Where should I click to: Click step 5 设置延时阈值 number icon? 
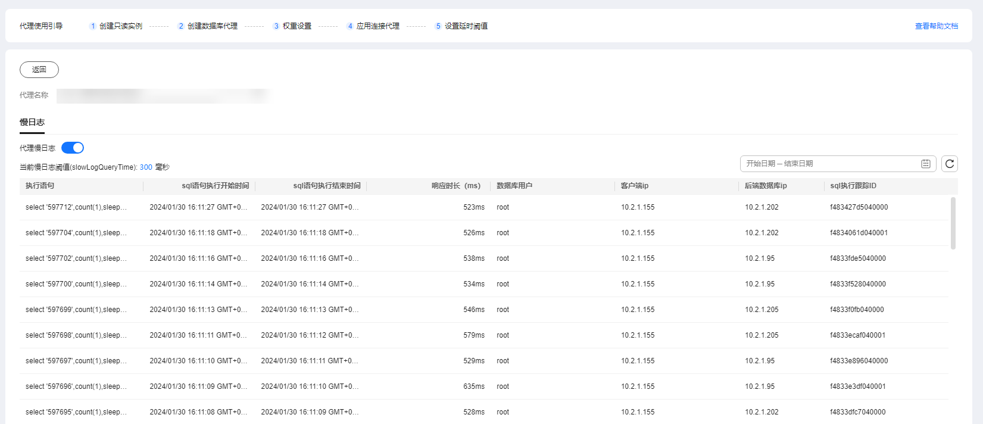[x=438, y=26]
